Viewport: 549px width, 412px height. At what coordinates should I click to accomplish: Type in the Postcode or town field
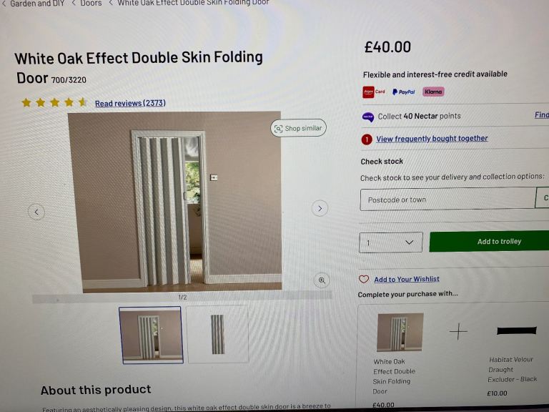447,200
